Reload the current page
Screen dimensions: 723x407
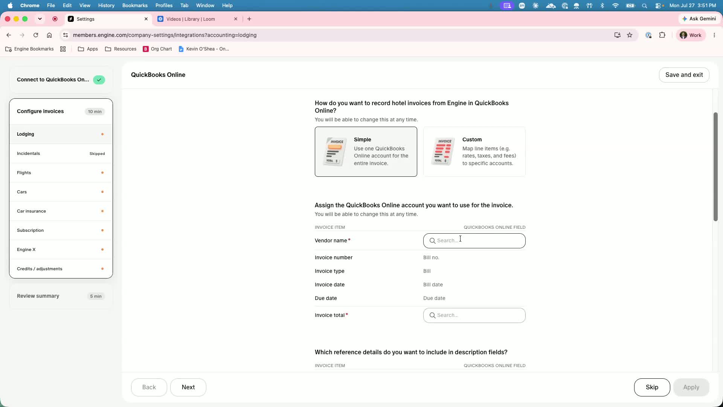coord(36,35)
